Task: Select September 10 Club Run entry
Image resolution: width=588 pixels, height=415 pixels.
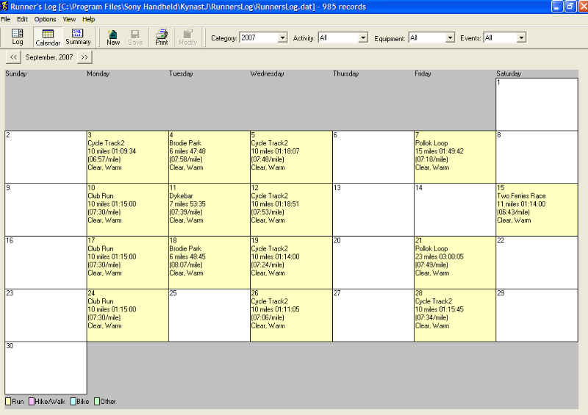Action: [127, 210]
